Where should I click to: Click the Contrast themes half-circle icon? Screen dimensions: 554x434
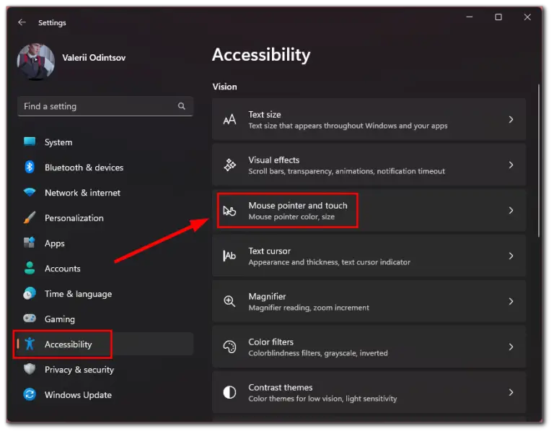point(229,392)
